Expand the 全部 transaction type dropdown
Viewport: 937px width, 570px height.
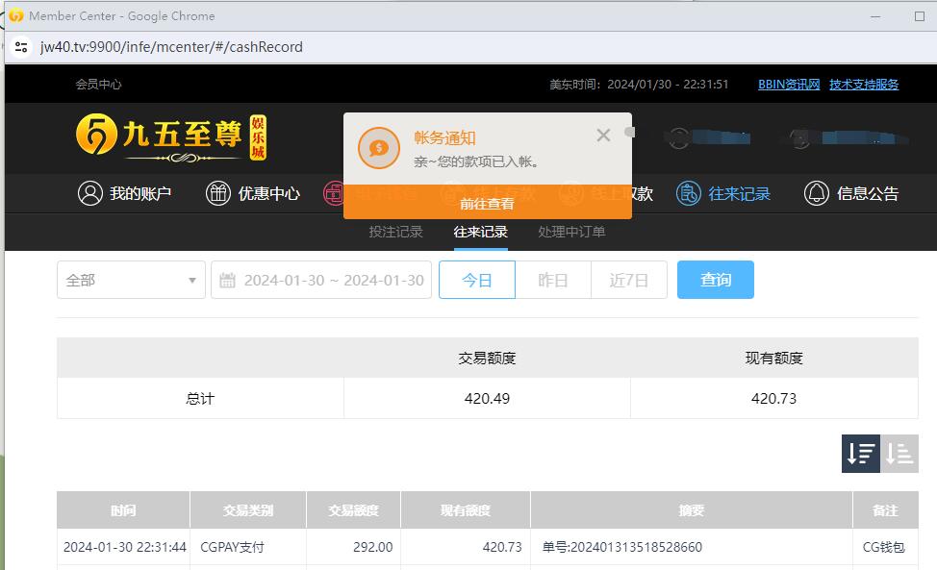[x=131, y=280]
